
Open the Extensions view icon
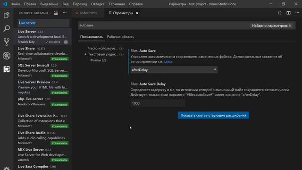[x=7, y=69]
